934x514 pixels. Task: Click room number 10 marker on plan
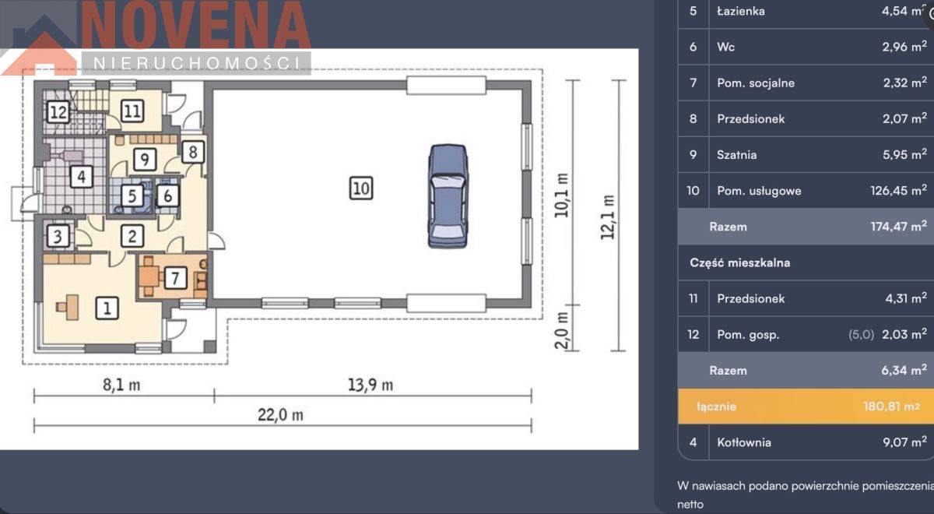pyautogui.click(x=360, y=188)
